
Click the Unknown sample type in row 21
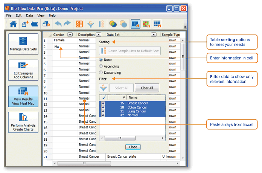click(x=171, y=156)
